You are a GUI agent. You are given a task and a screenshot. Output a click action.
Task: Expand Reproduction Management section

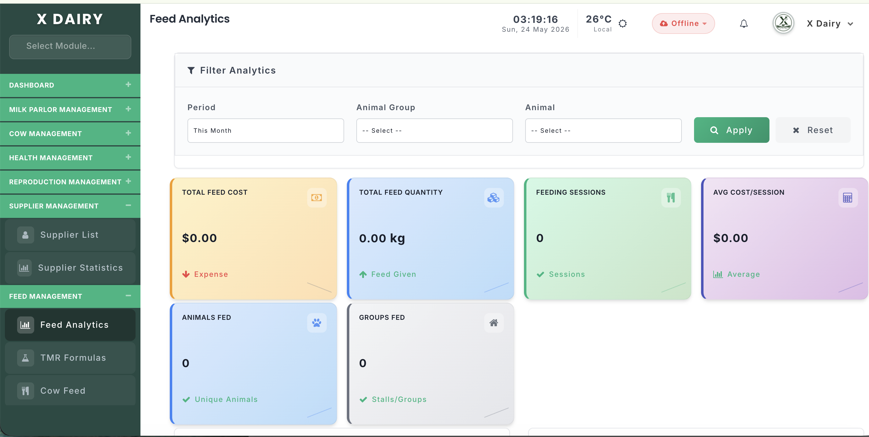70,182
